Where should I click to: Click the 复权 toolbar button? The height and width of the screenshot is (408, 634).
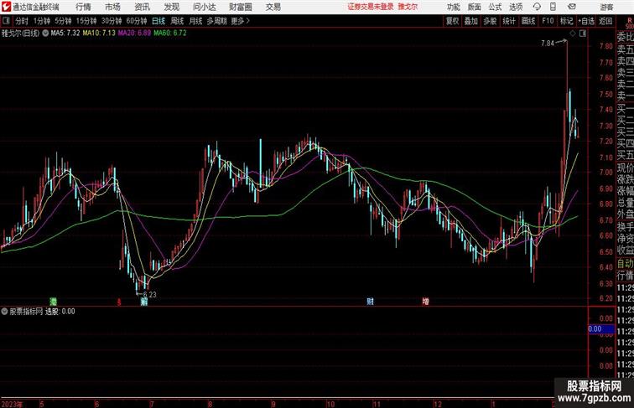tap(452, 21)
